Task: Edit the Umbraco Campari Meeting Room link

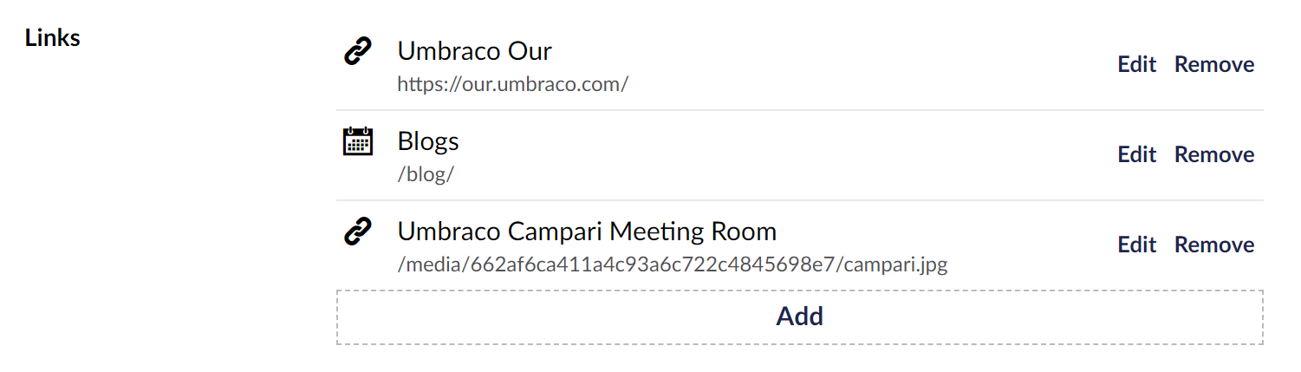Action: tap(1137, 245)
